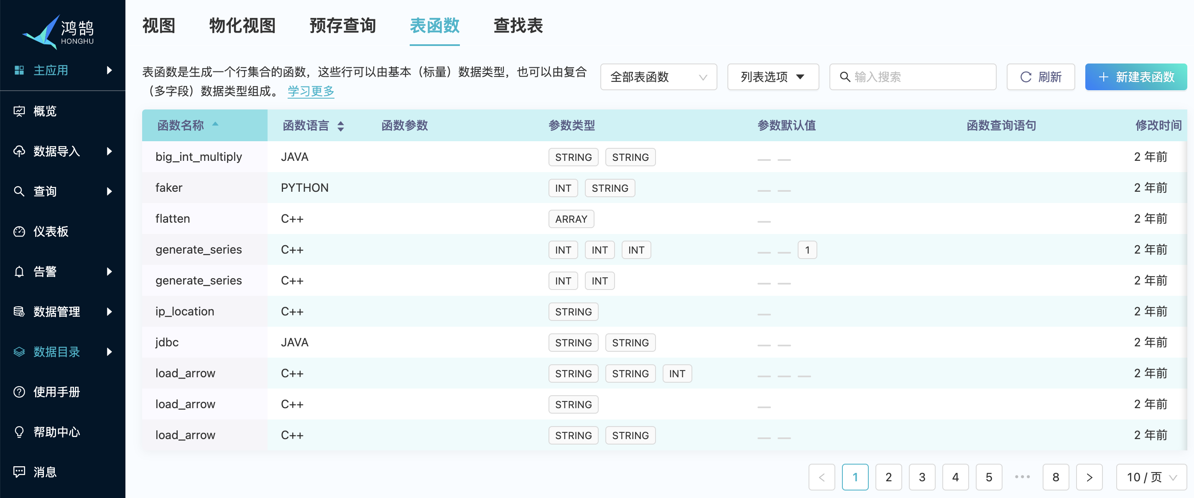
Task: Click the flatten function name
Action: pyautogui.click(x=172, y=219)
